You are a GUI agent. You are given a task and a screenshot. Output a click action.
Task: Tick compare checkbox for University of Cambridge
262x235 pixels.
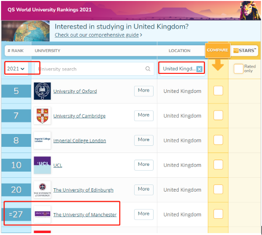point(218,115)
